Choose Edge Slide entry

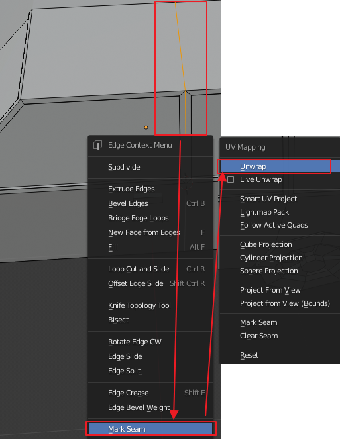(150, 356)
